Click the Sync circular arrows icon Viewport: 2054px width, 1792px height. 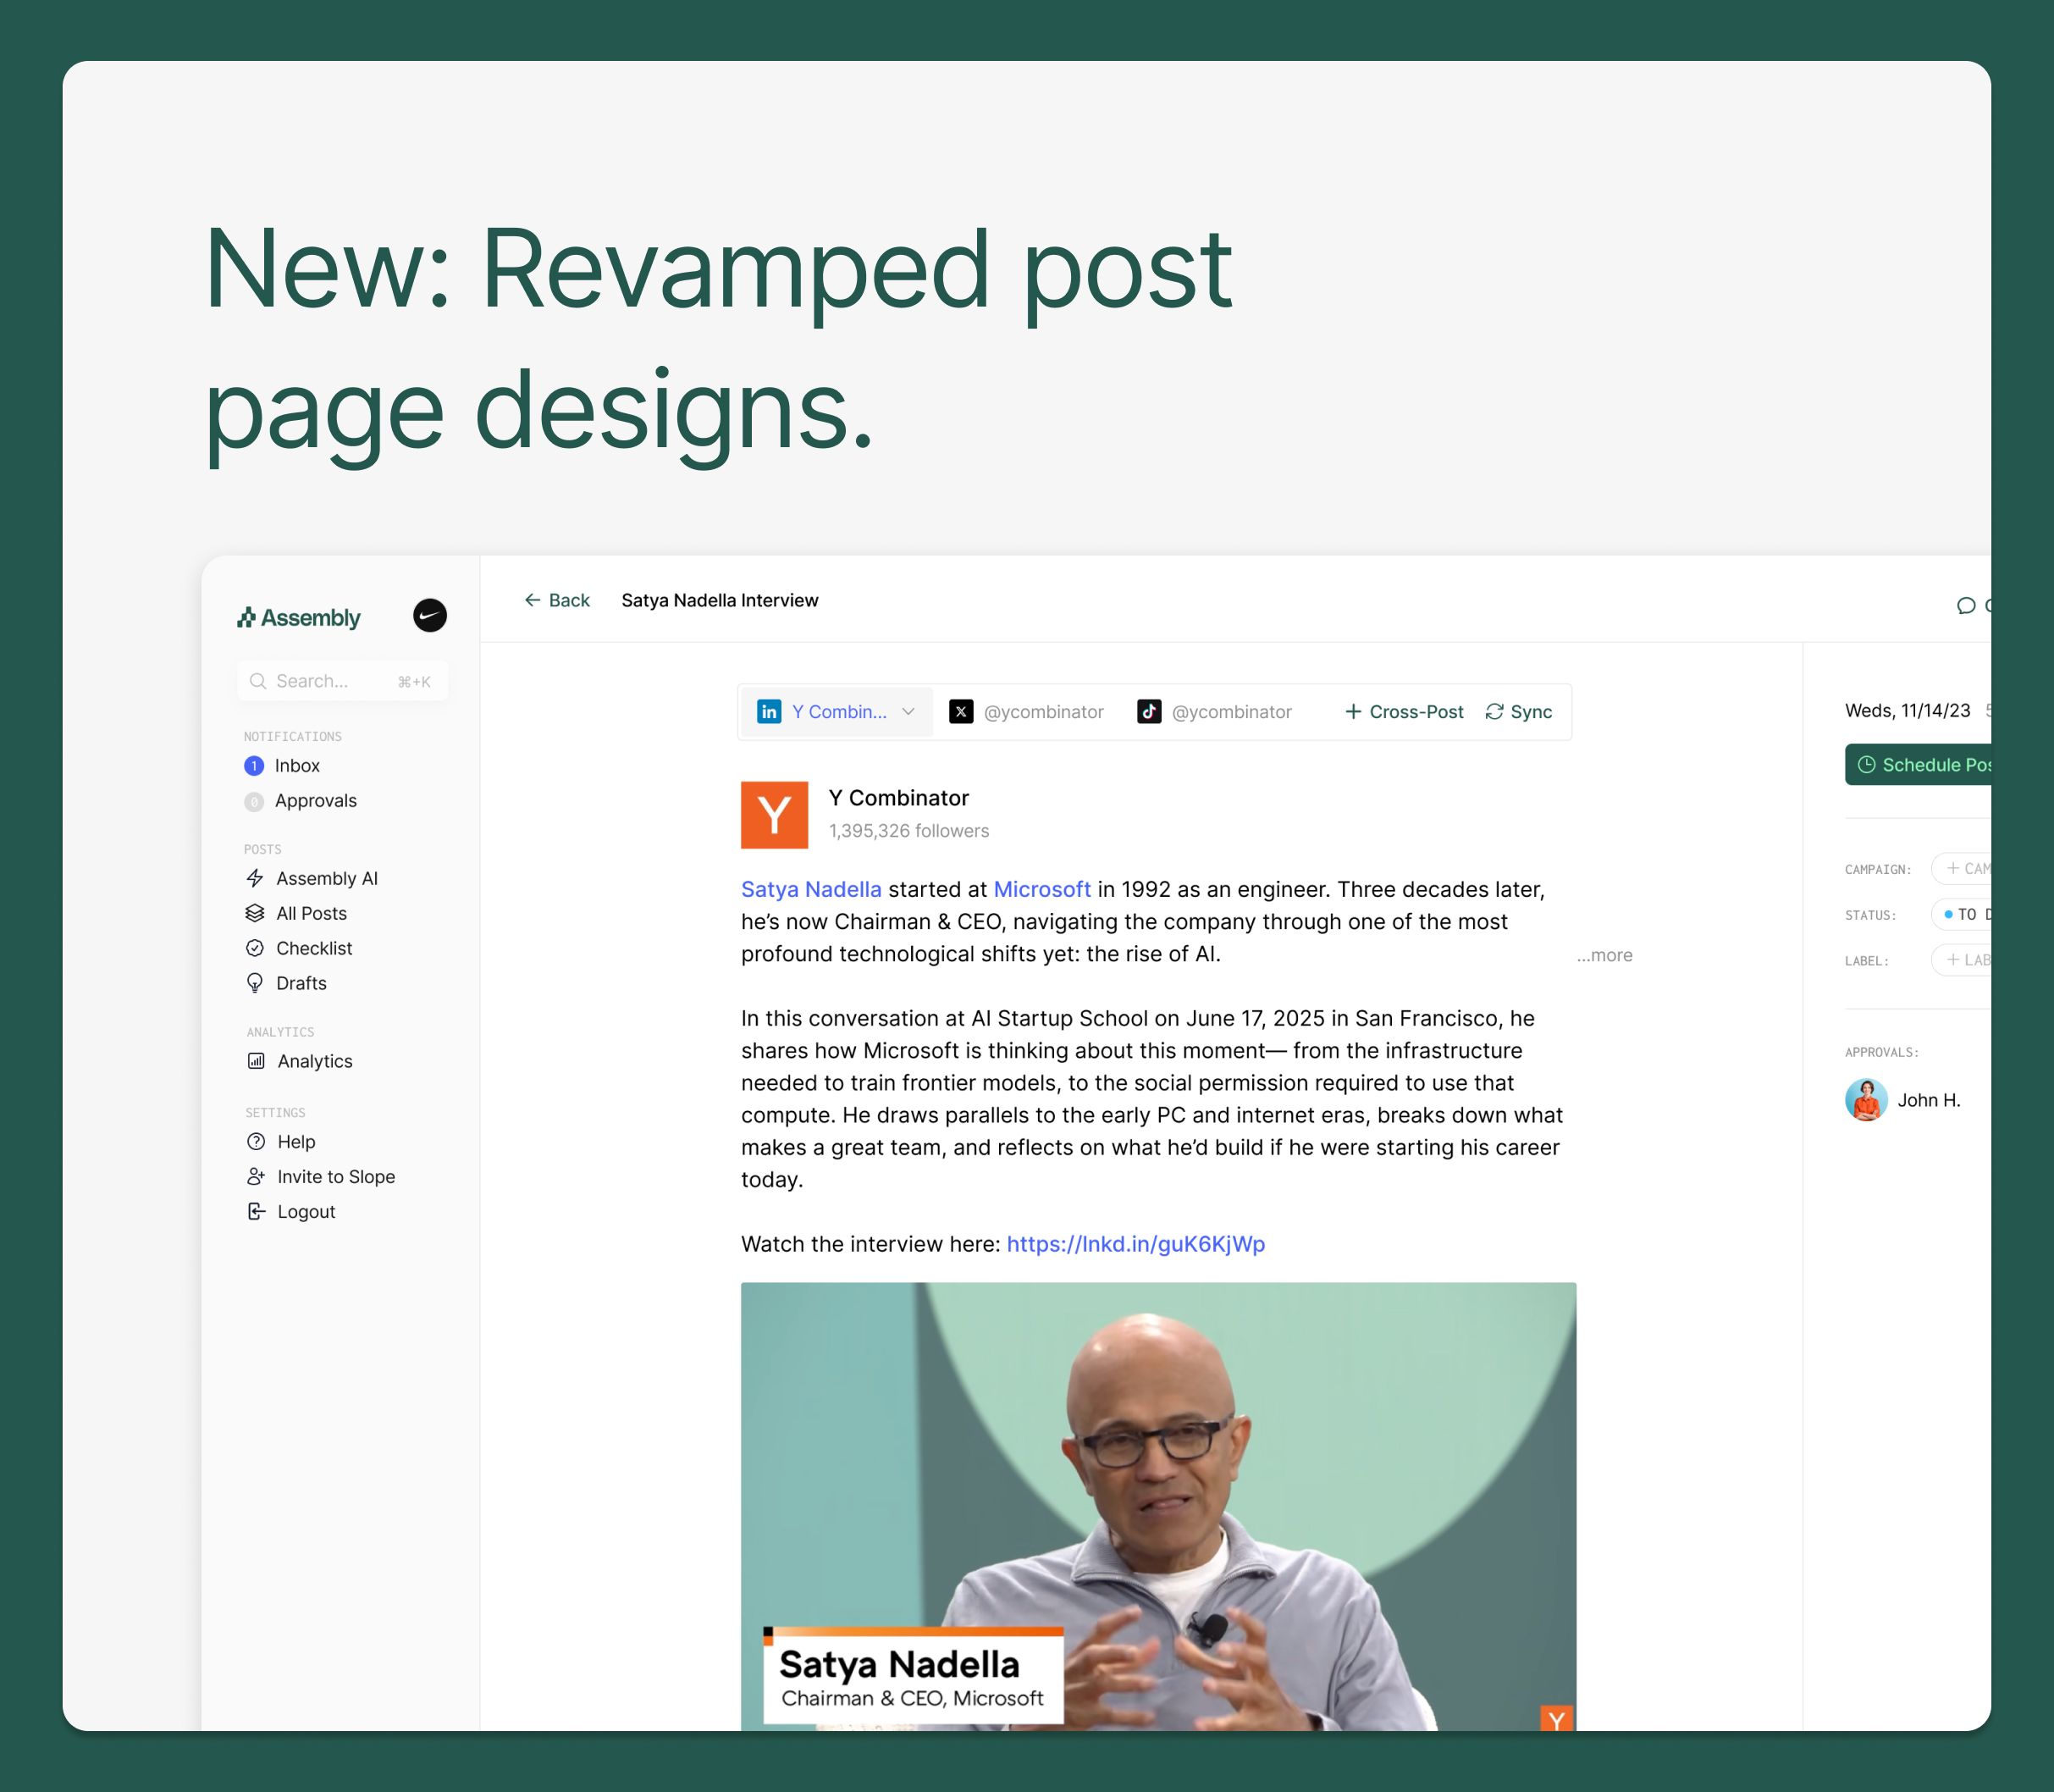1494,711
